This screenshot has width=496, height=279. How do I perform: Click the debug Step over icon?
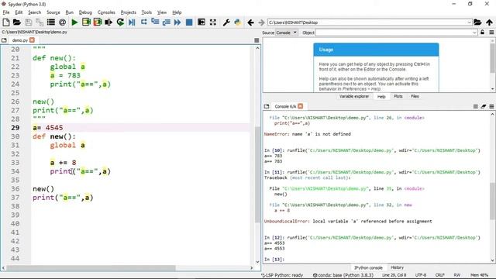[x=143, y=22]
